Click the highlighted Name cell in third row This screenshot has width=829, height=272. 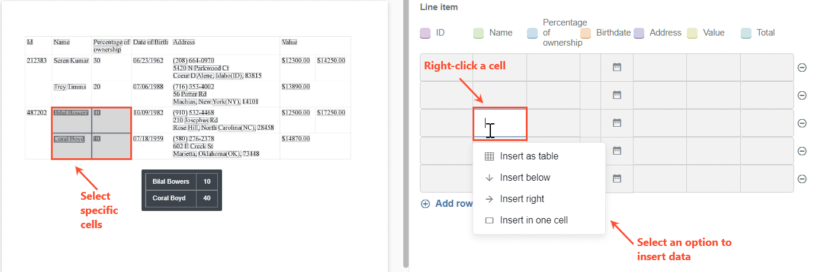tap(500, 124)
